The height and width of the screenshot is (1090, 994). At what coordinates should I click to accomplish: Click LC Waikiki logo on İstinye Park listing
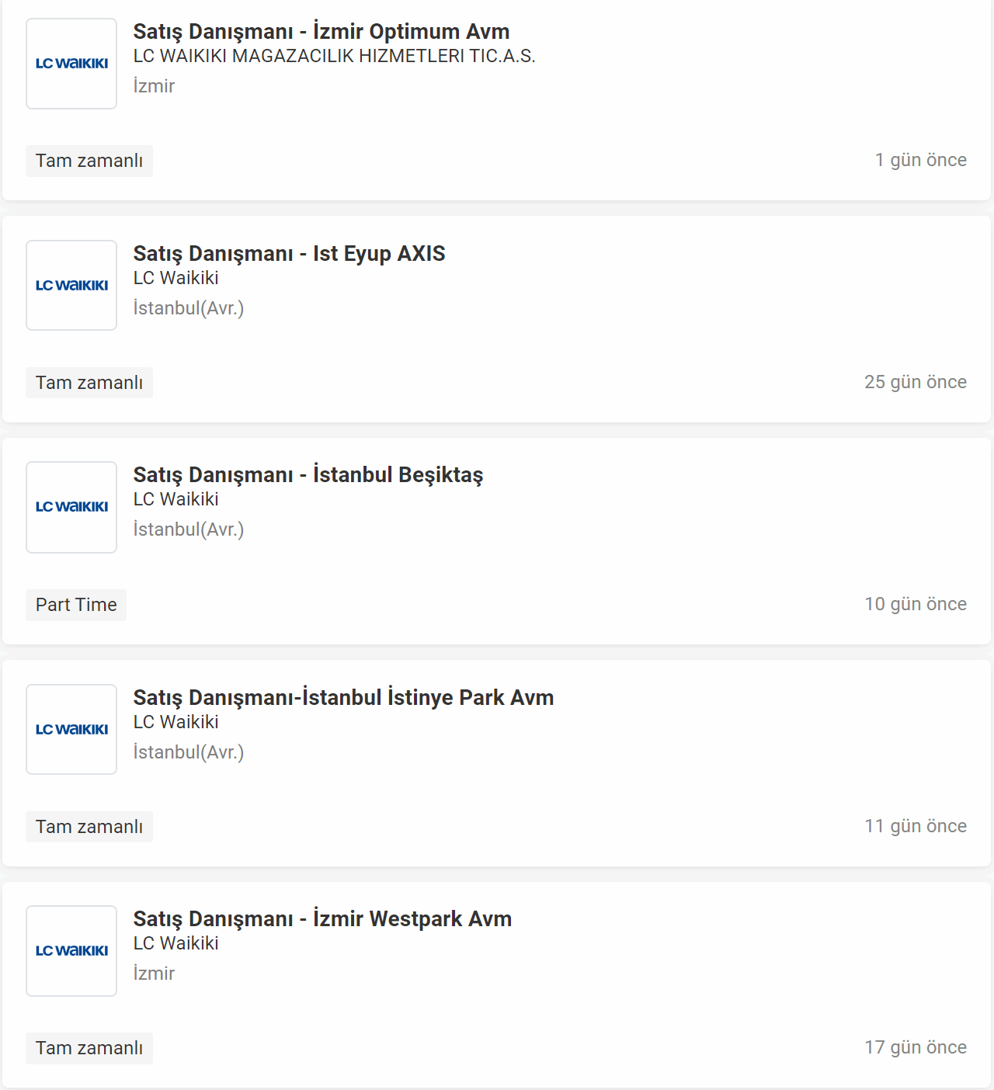(71, 729)
